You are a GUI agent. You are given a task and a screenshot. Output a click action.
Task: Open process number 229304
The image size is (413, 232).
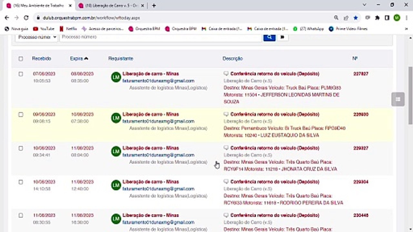point(361,182)
